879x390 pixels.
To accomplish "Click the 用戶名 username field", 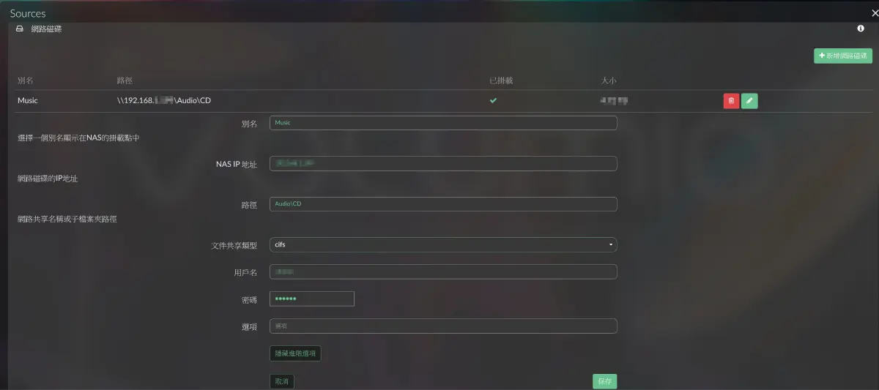I will coord(443,271).
